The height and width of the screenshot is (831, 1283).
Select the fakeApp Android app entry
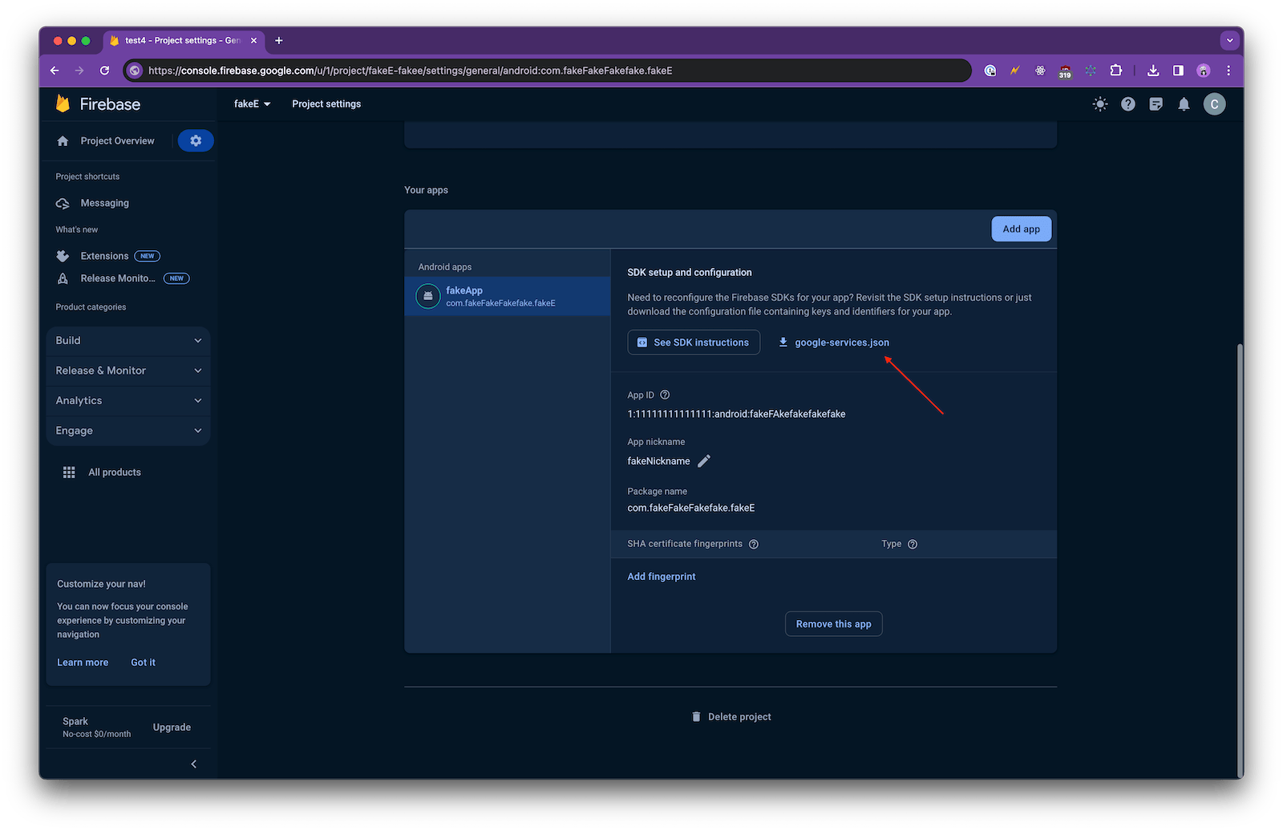500,296
